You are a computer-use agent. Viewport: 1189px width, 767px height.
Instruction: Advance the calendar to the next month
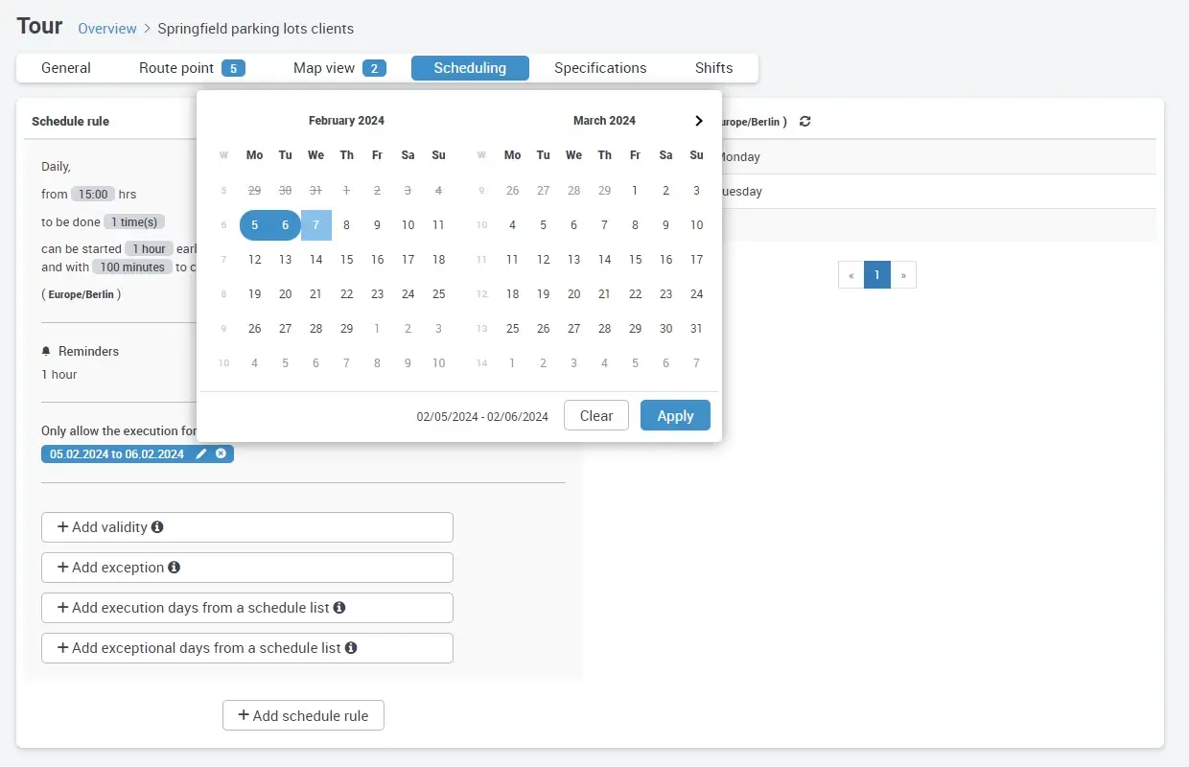point(699,121)
